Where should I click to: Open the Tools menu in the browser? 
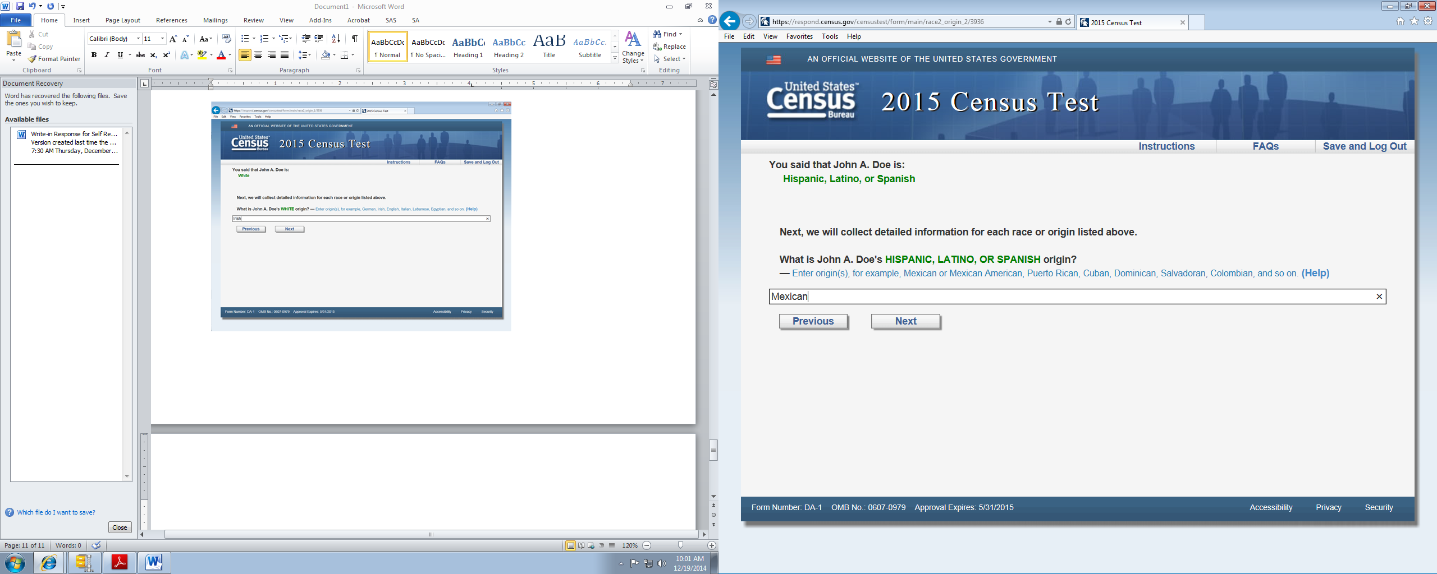tap(830, 36)
